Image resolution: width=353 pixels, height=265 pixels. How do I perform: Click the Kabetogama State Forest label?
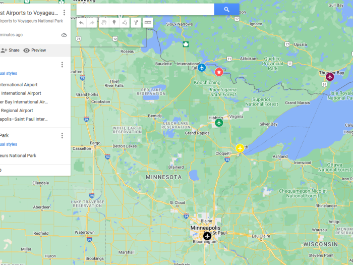223,92
